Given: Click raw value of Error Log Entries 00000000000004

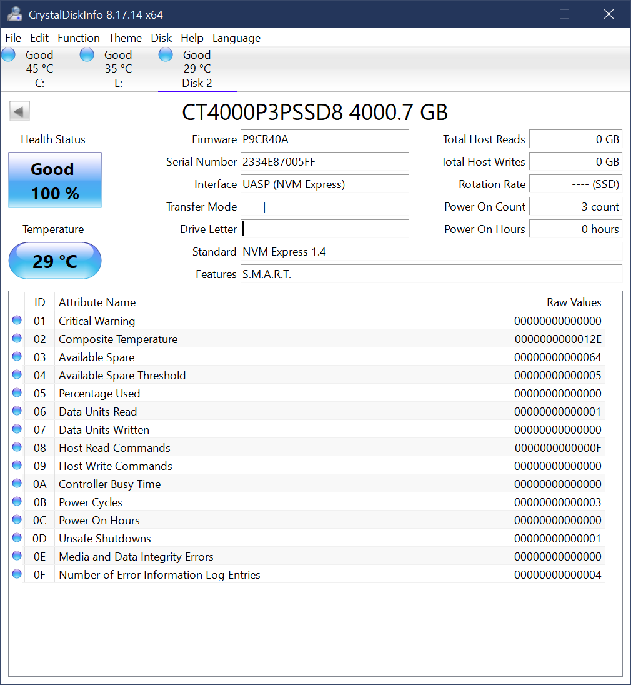Looking at the screenshot, I should (558, 575).
